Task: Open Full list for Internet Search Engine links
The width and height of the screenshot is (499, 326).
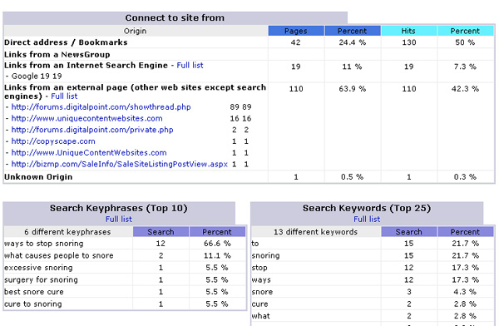Action: tap(190, 65)
